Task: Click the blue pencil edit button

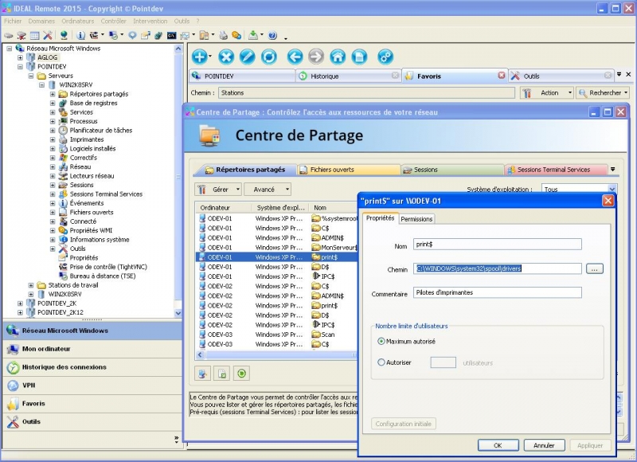Action: point(248,57)
